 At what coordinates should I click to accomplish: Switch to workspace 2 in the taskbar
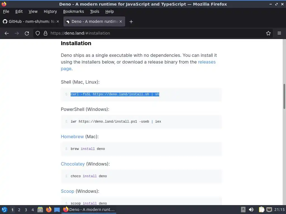(19, 210)
